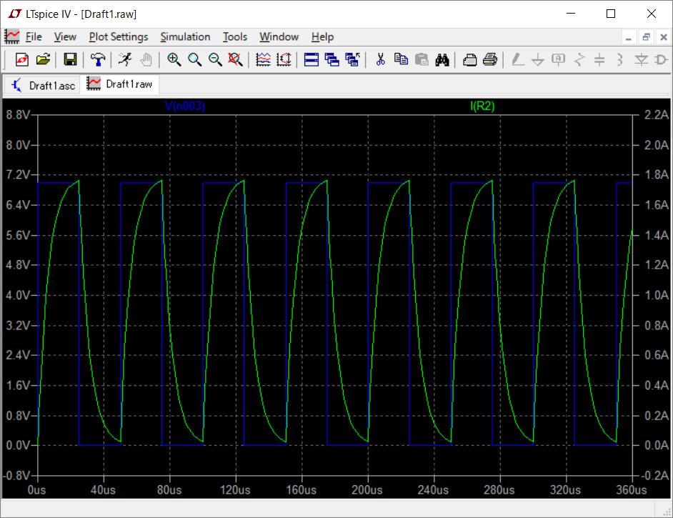The width and height of the screenshot is (673, 518).
Task: Click the Copy toolbar icon
Action: (x=401, y=59)
